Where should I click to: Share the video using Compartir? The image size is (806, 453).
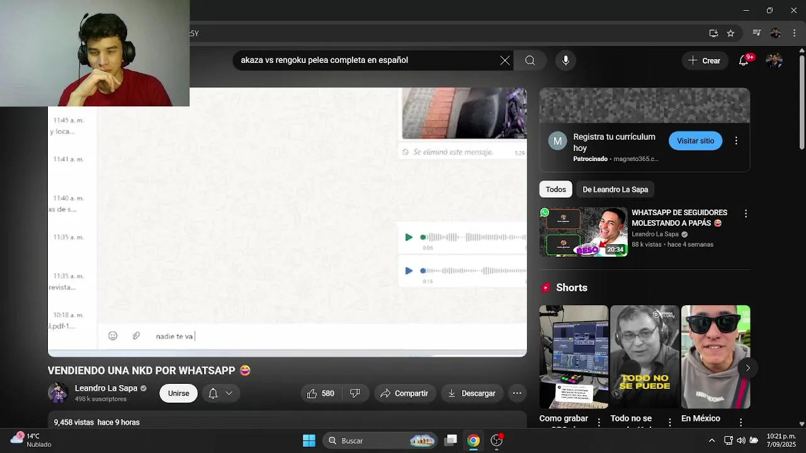point(404,393)
